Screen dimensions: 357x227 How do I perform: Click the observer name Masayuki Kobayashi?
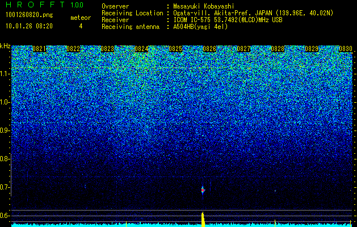204,6
